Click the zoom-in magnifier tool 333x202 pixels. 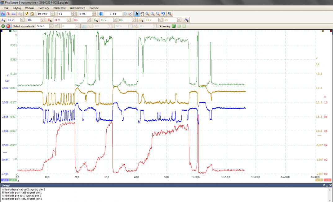153,14
